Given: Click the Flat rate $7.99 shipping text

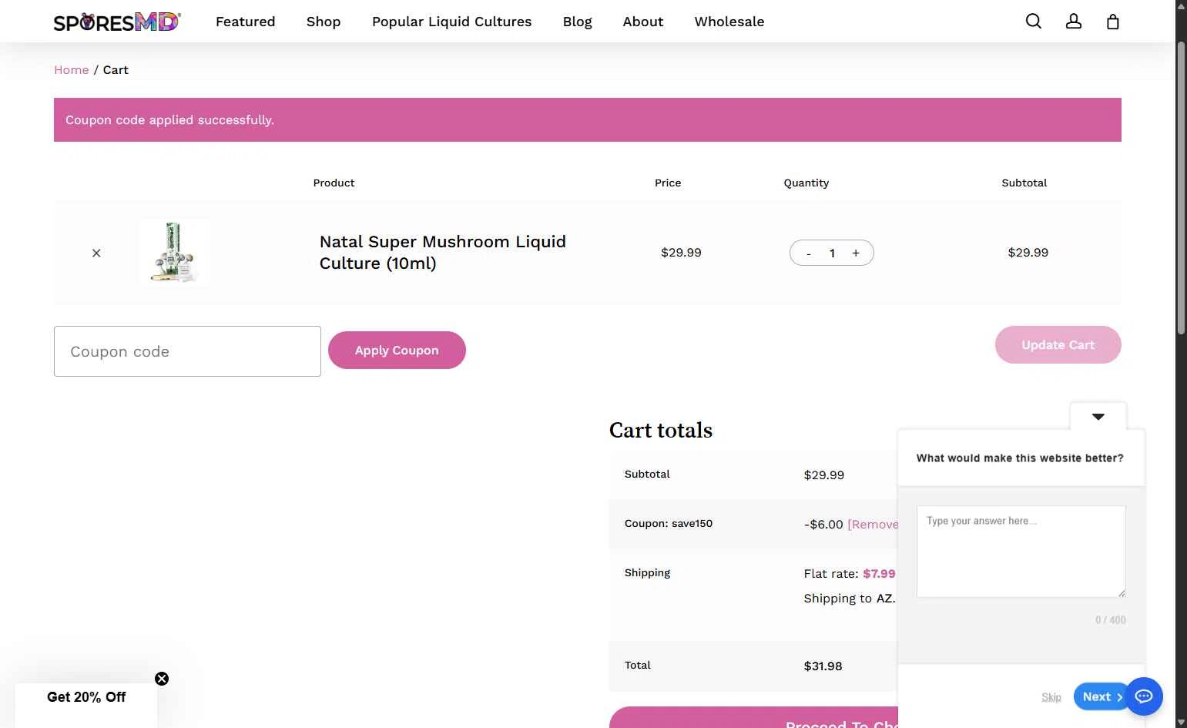Looking at the screenshot, I should coord(850,574).
